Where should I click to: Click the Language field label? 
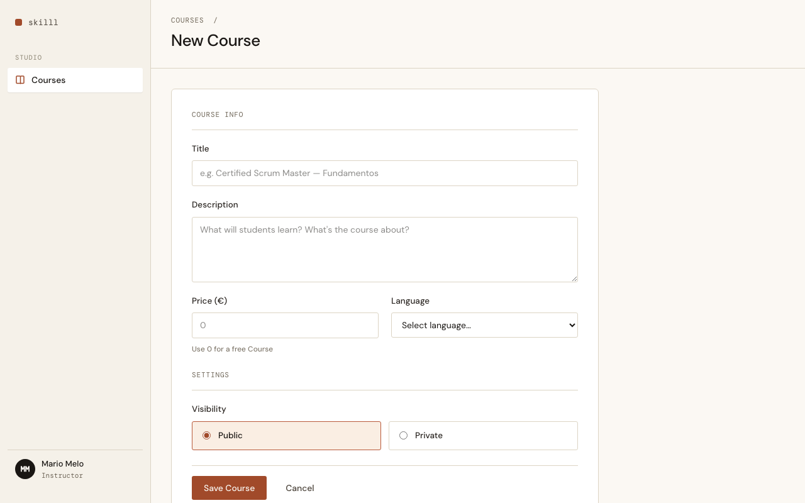pyautogui.click(x=410, y=301)
